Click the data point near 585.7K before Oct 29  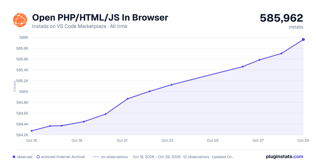pos(281,53)
